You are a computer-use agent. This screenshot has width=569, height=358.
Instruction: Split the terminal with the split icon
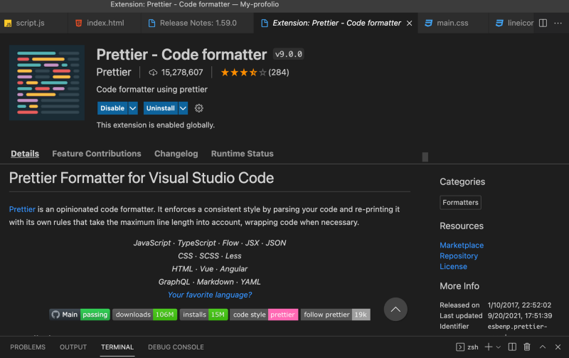click(511, 347)
